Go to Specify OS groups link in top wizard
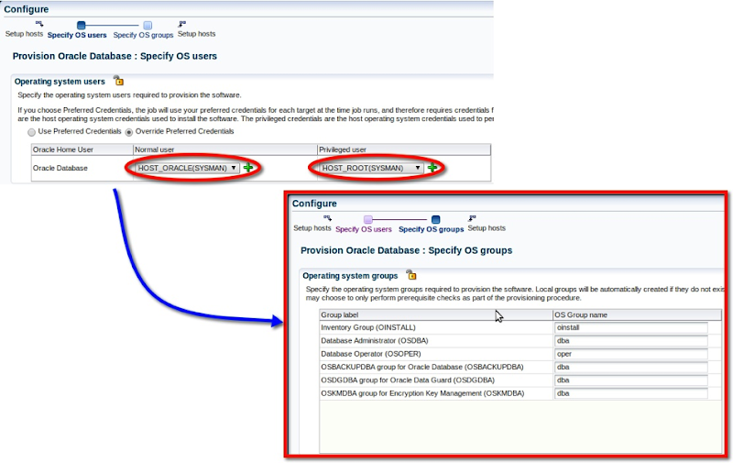 click(143, 35)
